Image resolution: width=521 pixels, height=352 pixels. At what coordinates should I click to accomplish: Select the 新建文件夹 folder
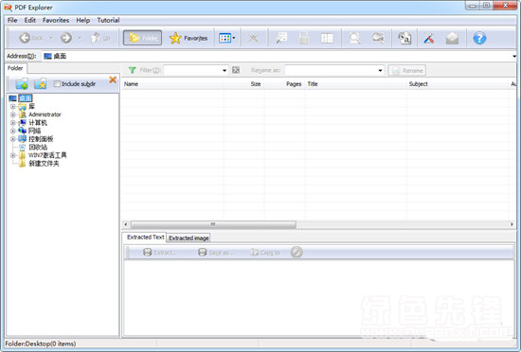(x=44, y=164)
